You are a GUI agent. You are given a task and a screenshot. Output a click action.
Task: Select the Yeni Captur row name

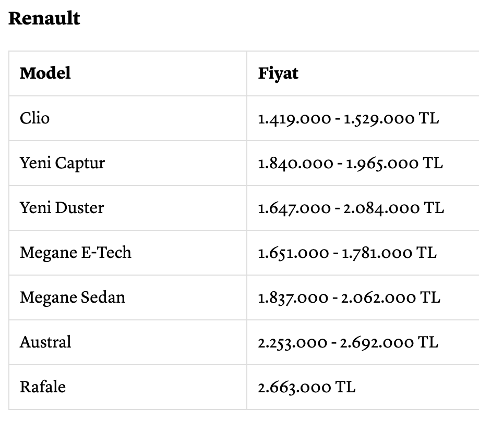pyautogui.click(x=62, y=163)
